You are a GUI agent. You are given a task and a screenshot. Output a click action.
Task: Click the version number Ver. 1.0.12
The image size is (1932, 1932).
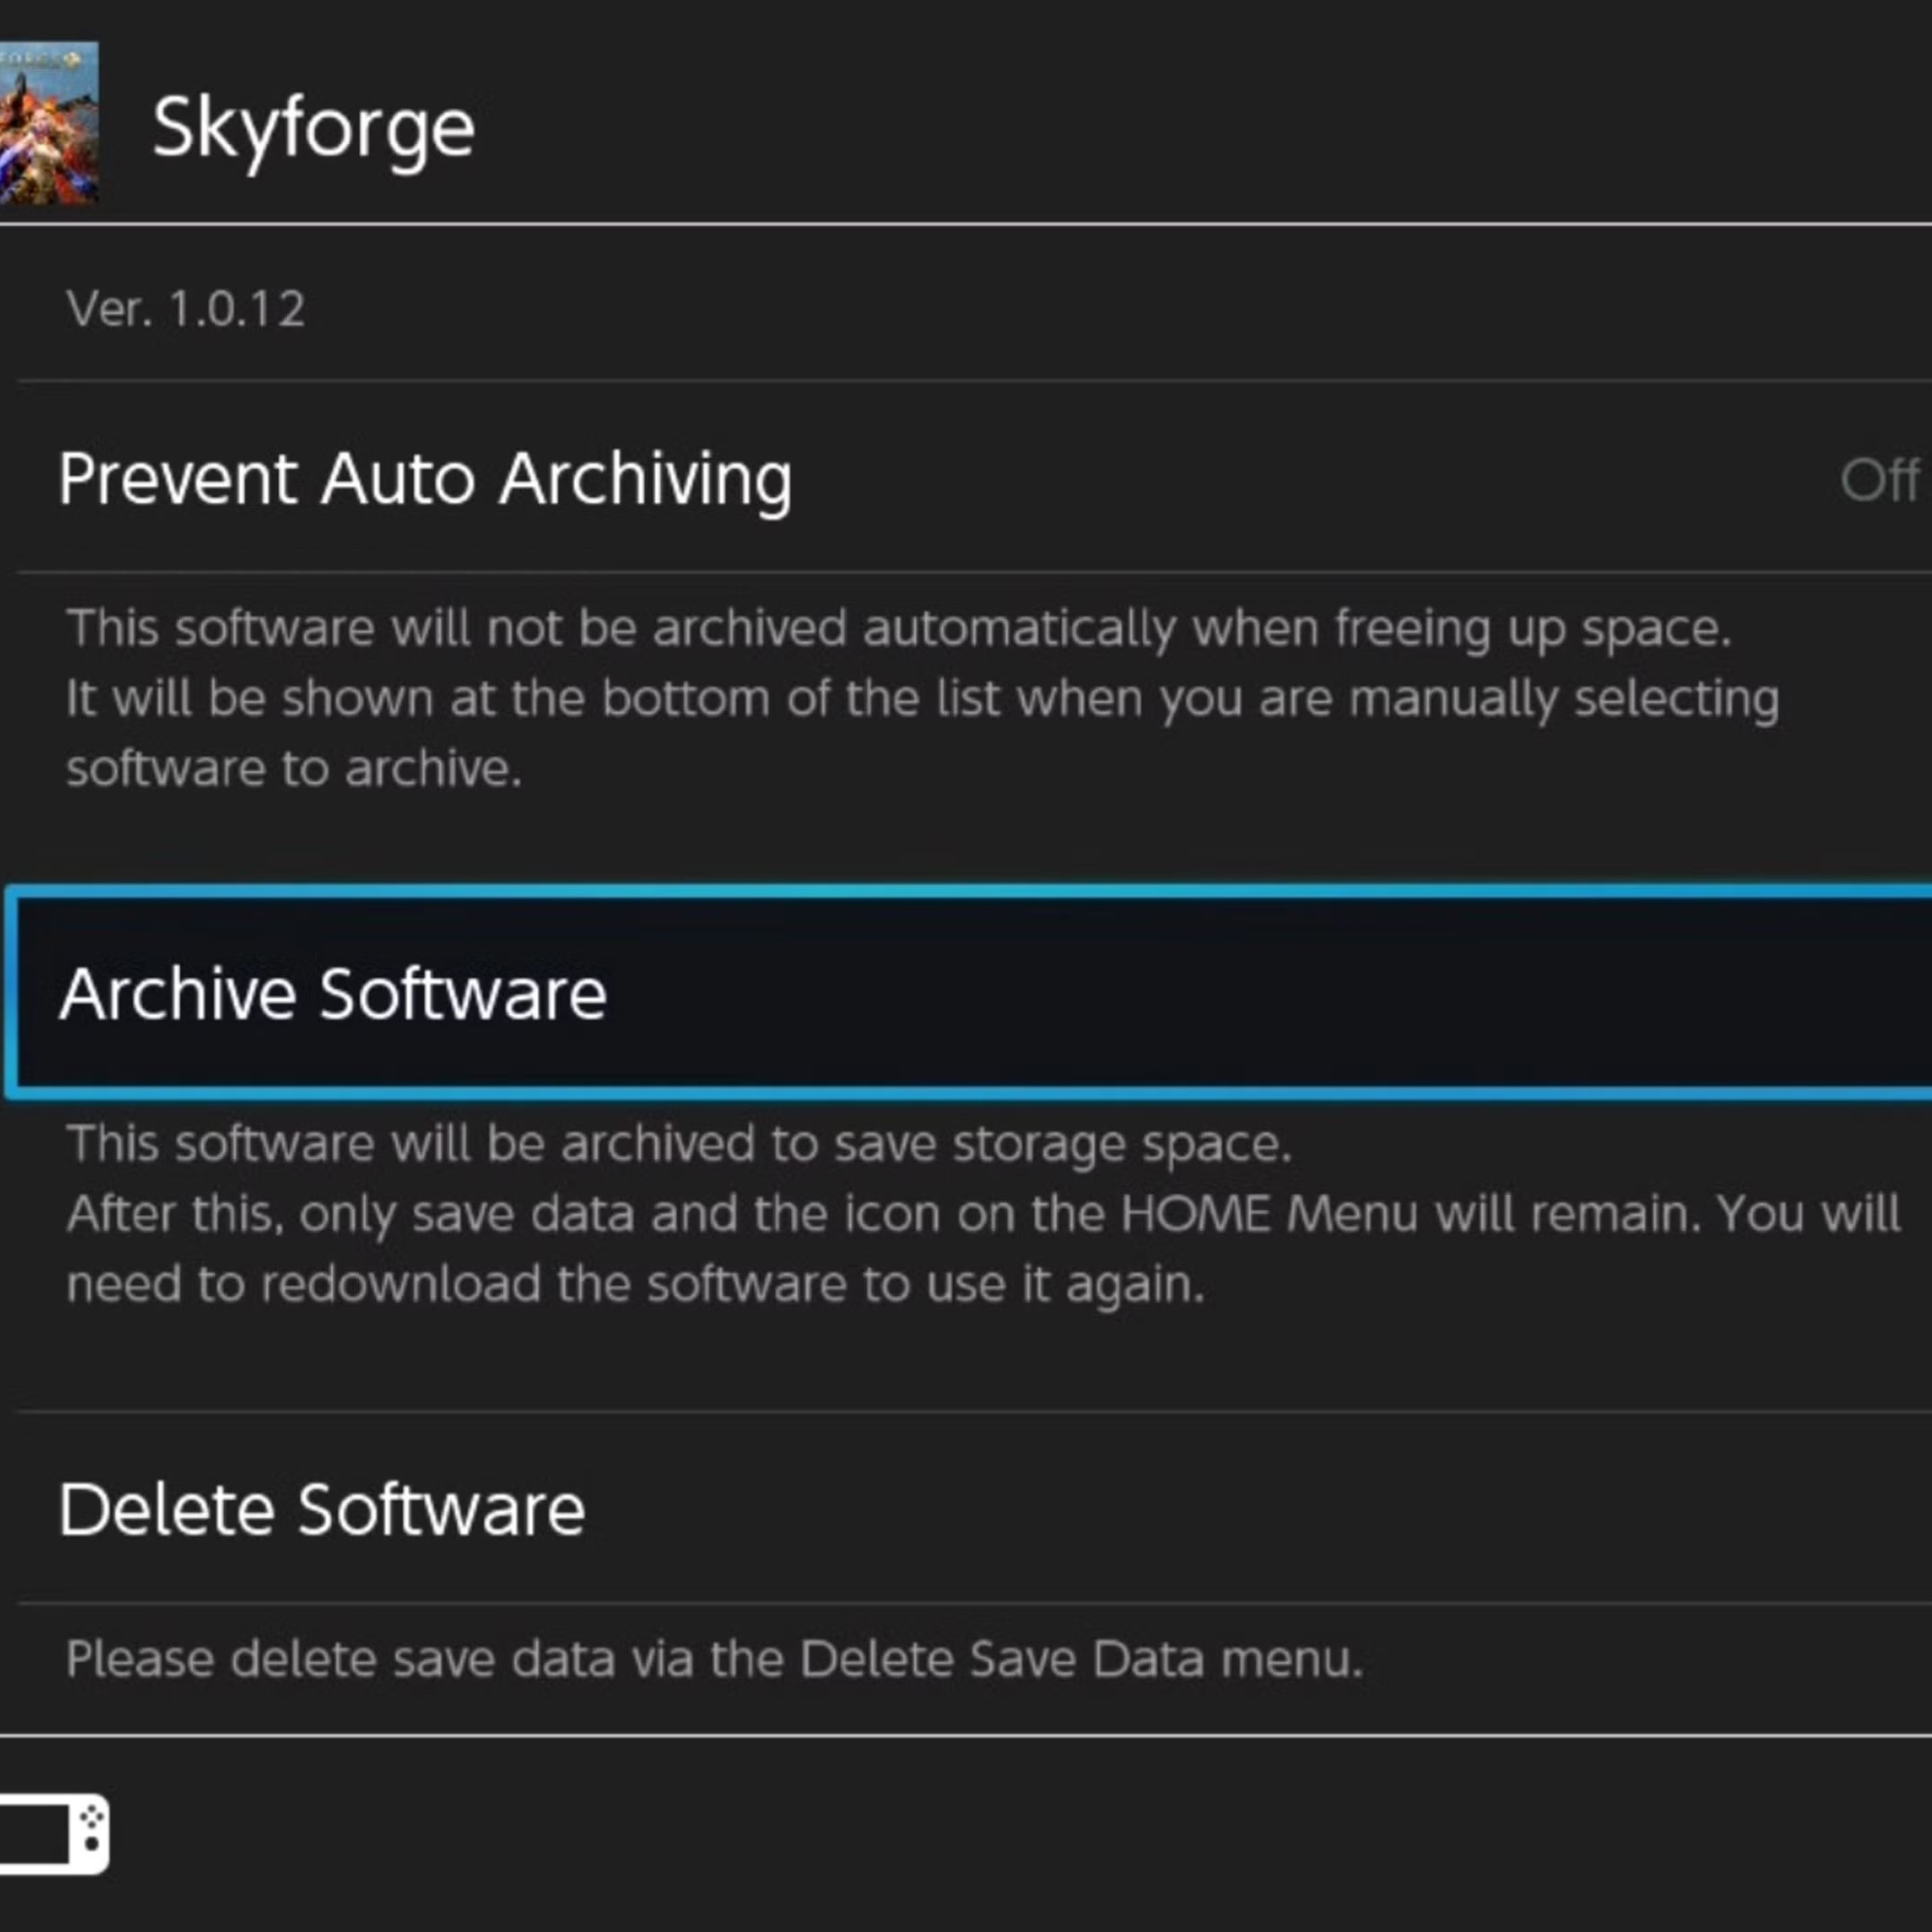pyautogui.click(x=185, y=310)
